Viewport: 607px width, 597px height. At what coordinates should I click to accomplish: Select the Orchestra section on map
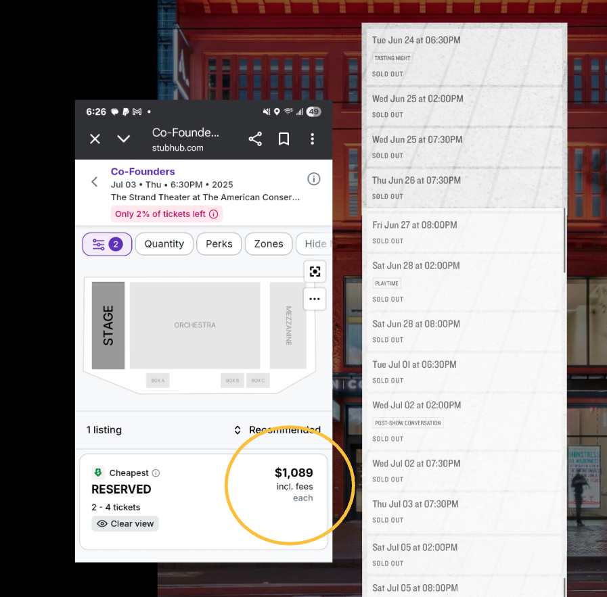[x=195, y=325]
